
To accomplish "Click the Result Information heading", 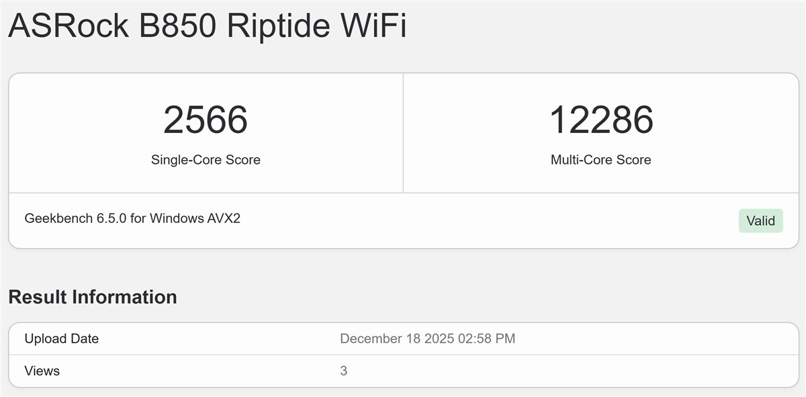I will [93, 297].
